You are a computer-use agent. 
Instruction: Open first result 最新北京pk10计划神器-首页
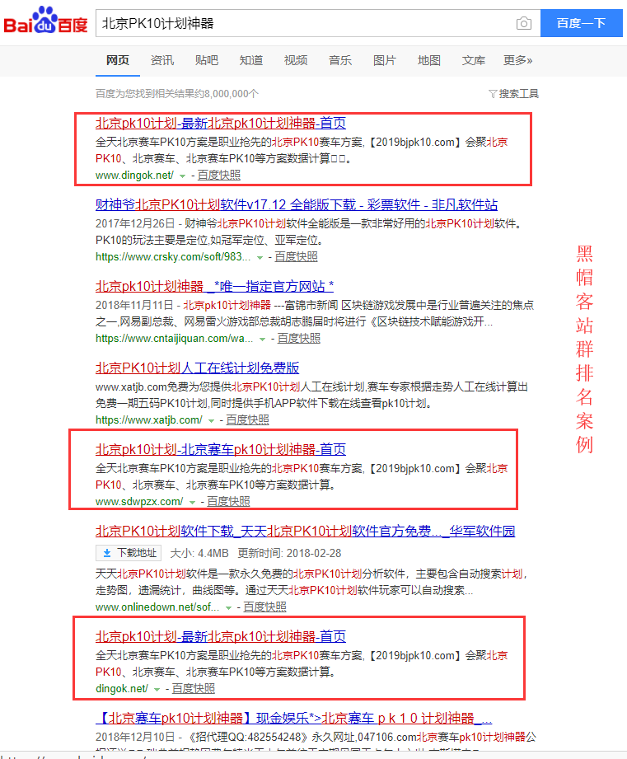tap(221, 123)
